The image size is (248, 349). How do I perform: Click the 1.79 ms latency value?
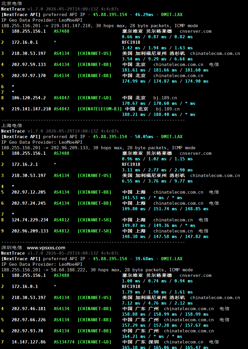pos(131,292)
